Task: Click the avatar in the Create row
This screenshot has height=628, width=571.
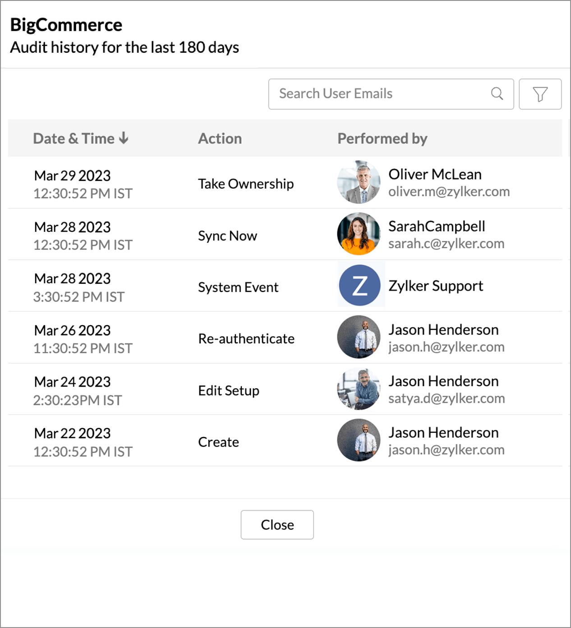Action: pos(359,440)
